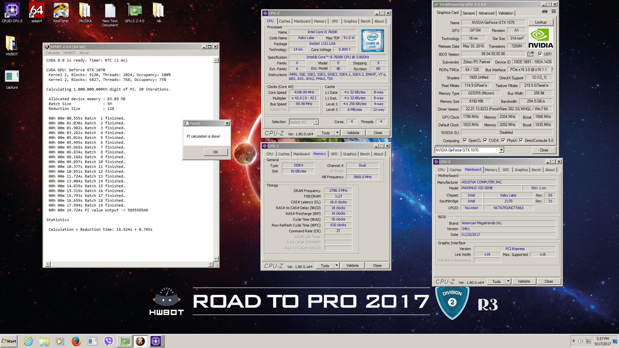Image resolution: width=619 pixels, height=348 pixels.
Task: Open the MUZIKA folder on the desktop
Action: point(85,13)
